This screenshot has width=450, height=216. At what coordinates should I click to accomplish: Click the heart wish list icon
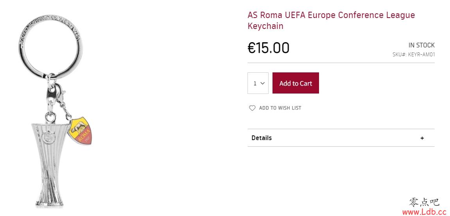point(252,108)
